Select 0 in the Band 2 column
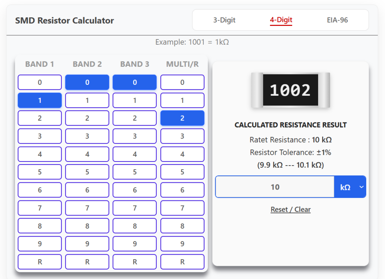The width and height of the screenshot is (385, 279). coord(87,82)
